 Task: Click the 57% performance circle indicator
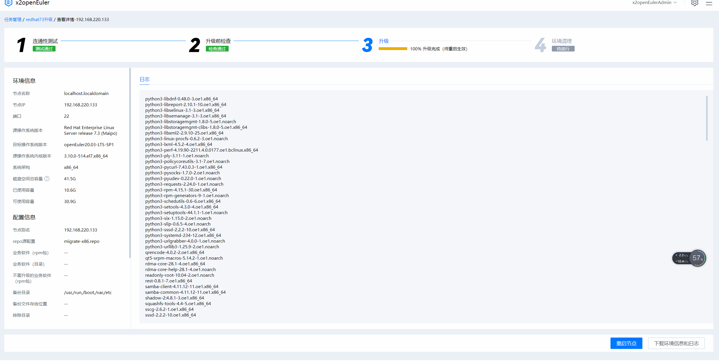point(697,258)
